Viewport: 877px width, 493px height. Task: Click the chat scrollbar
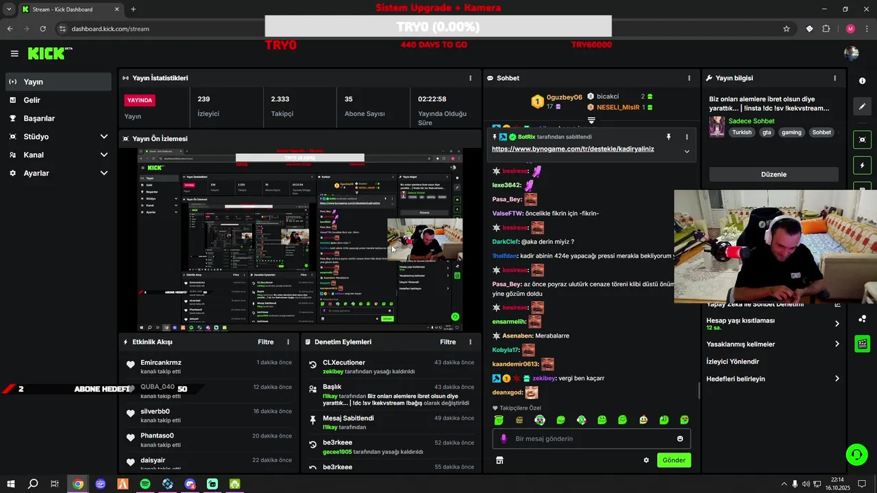click(x=699, y=390)
